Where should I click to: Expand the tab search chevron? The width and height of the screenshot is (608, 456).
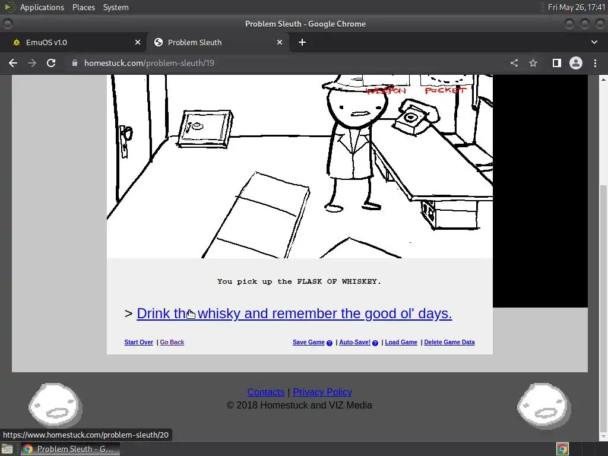pyautogui.click(x=594, y=42)
